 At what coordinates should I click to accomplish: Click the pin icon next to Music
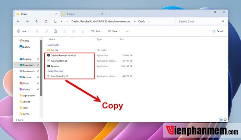[38, 83]
